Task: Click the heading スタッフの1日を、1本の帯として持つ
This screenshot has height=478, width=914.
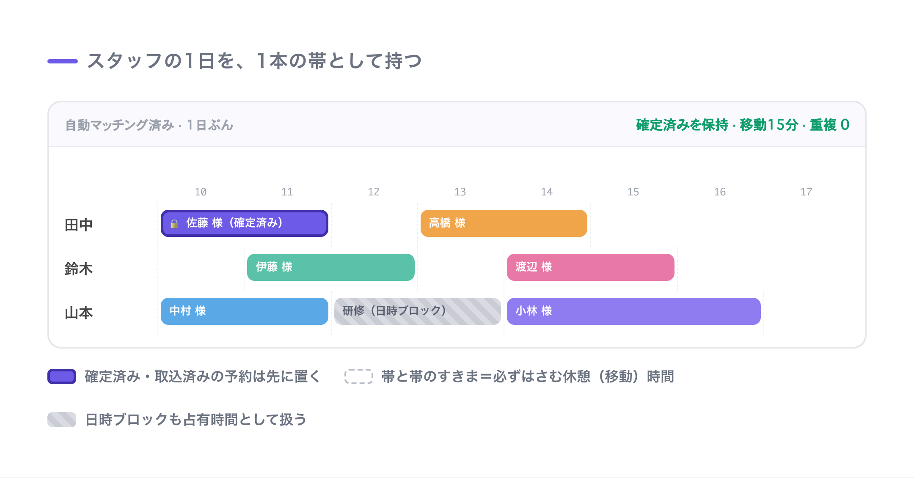Action: coord(254,61)
